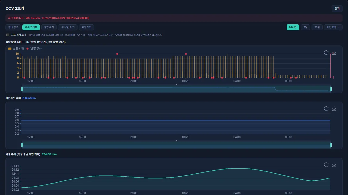Viewport: 348px width, 195px height.
Task: Set the range to 30일
Action: (x=317, y=27)
